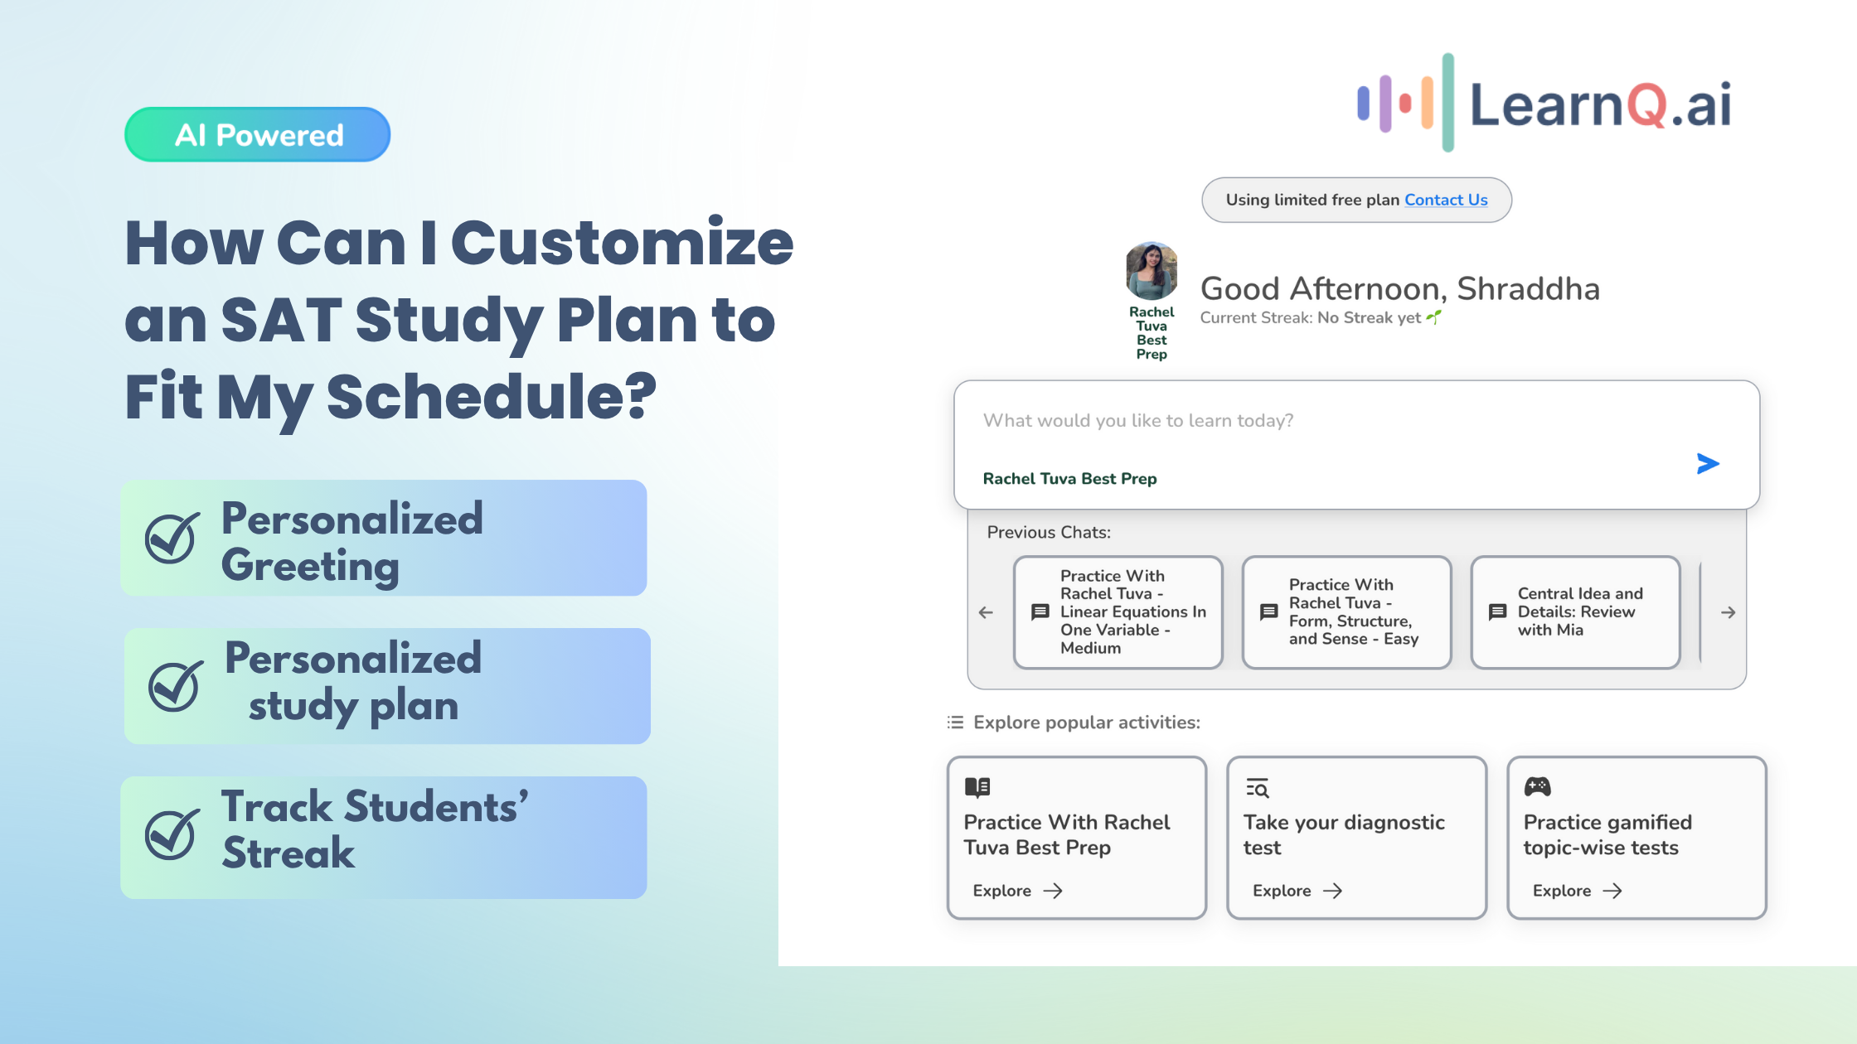This screenshot has height=1044, width=1857.
Task: Click the LearnQ.ai logo
Action: point(1544,104)
